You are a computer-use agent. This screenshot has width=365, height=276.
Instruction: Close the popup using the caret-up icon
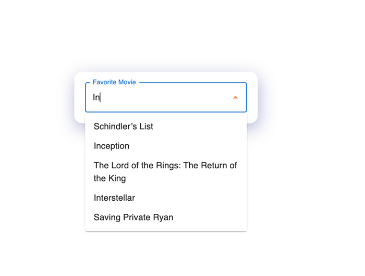coord(235,97)
